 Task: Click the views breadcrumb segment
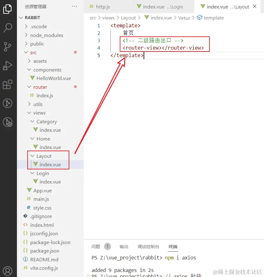pos(108,18)
